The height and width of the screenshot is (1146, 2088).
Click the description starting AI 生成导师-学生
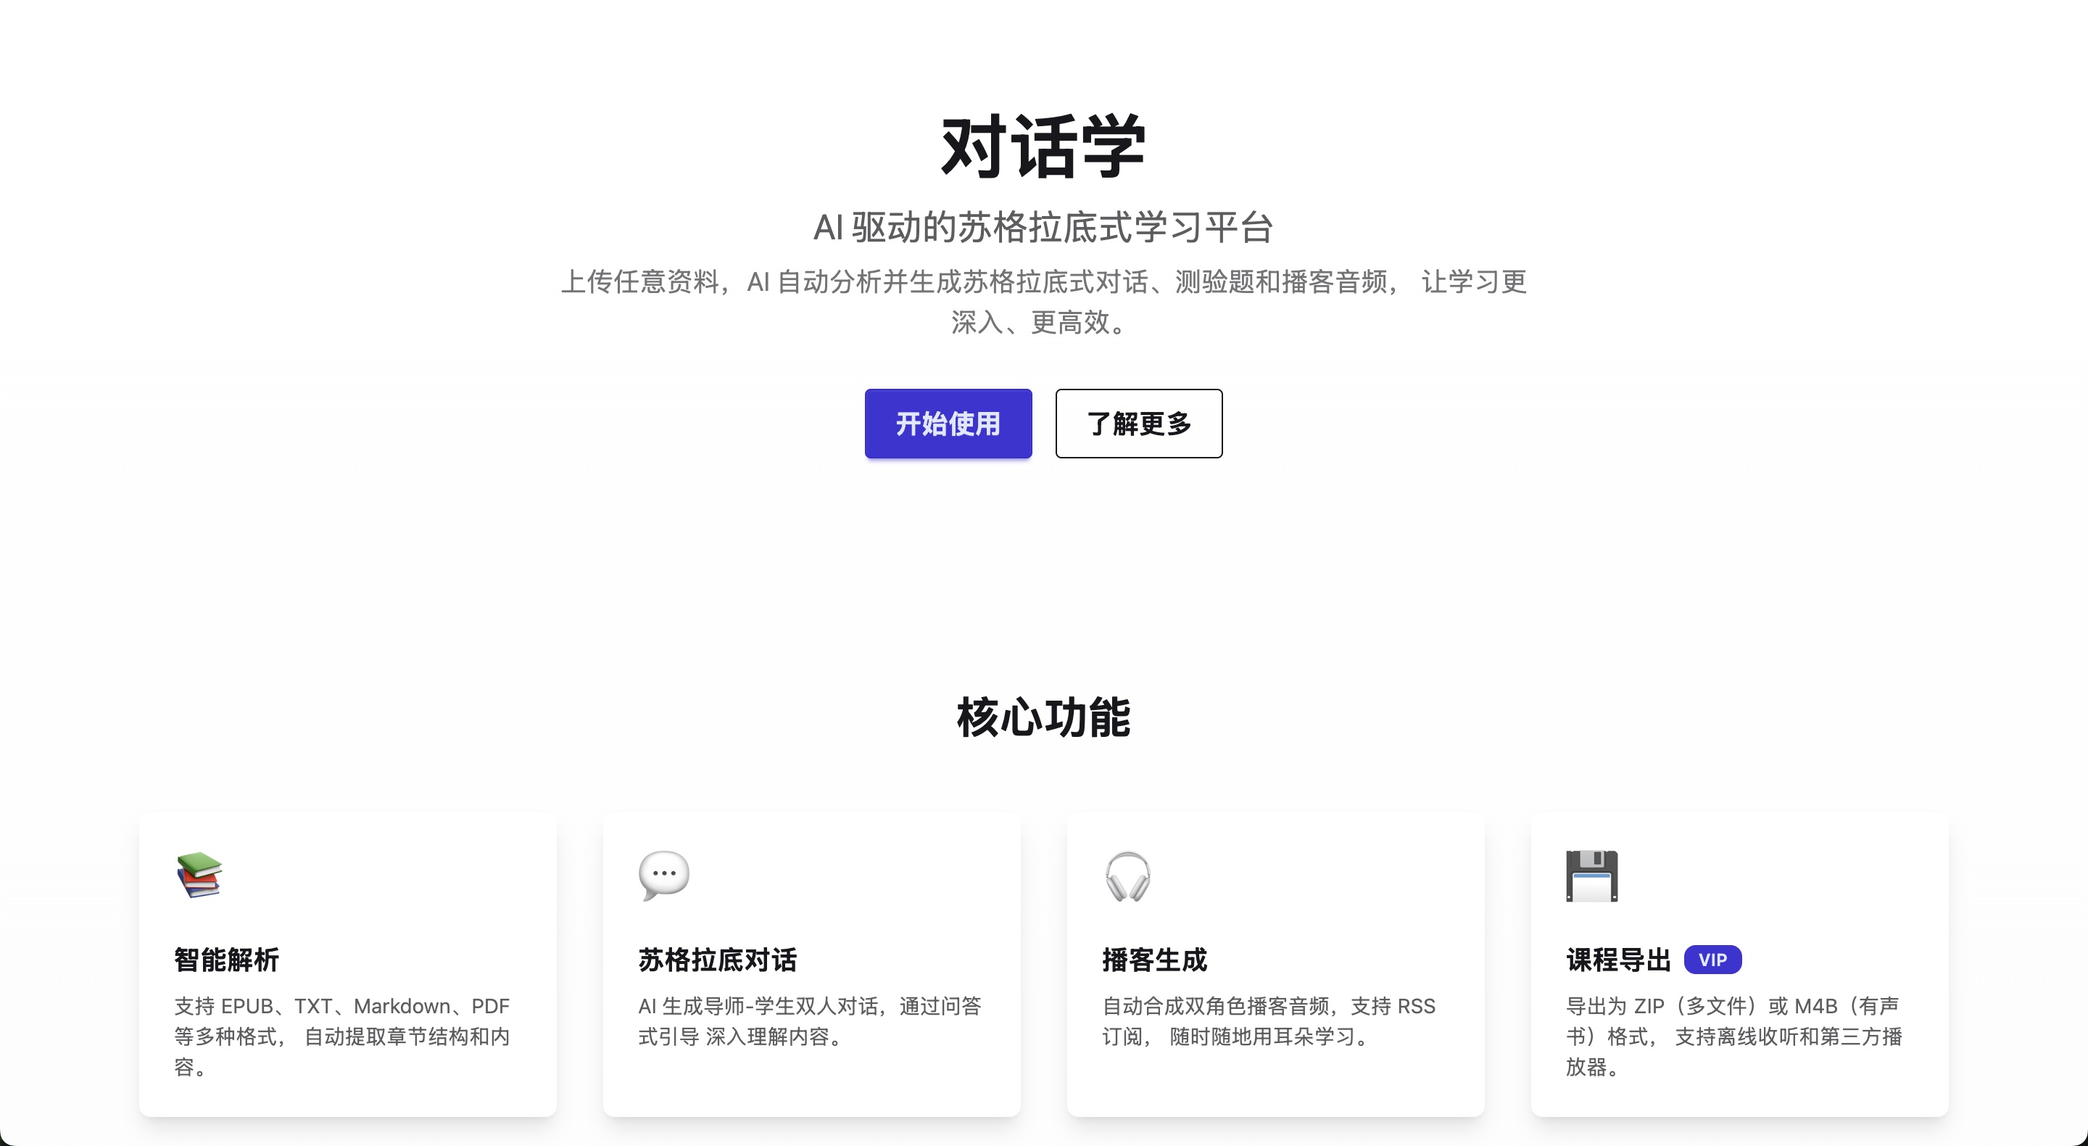[x=810, y=1021]
